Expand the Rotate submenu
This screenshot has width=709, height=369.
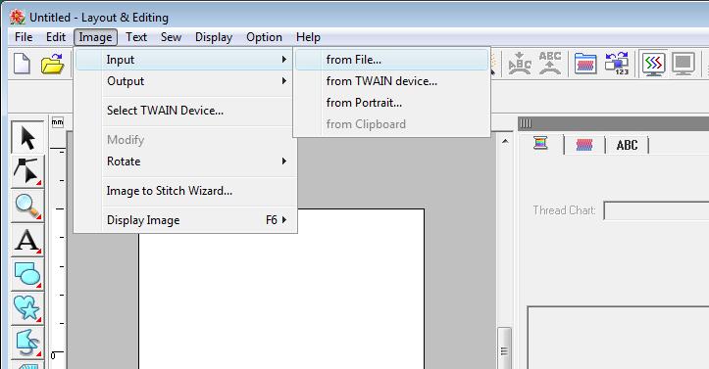click(x=185, y=161)
